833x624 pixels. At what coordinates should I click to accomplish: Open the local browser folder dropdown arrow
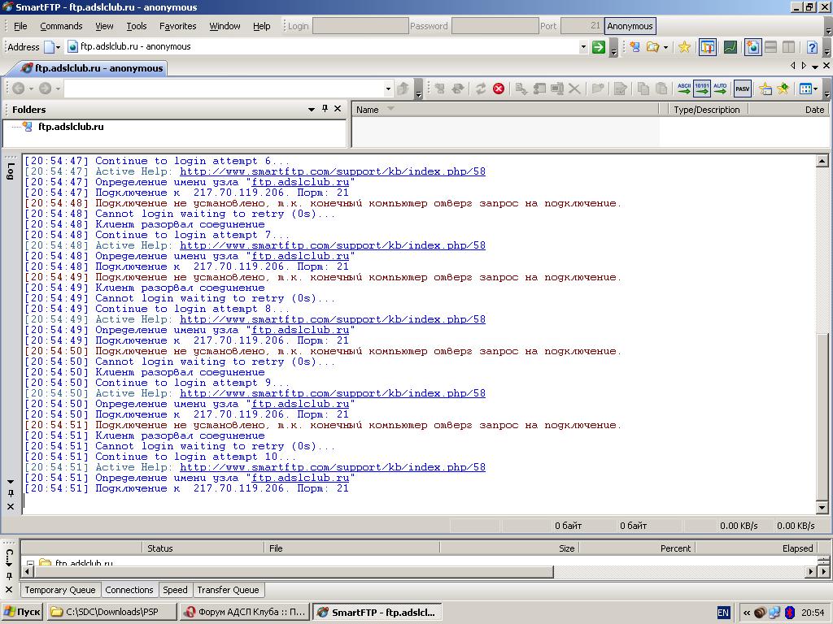(665, 47)
